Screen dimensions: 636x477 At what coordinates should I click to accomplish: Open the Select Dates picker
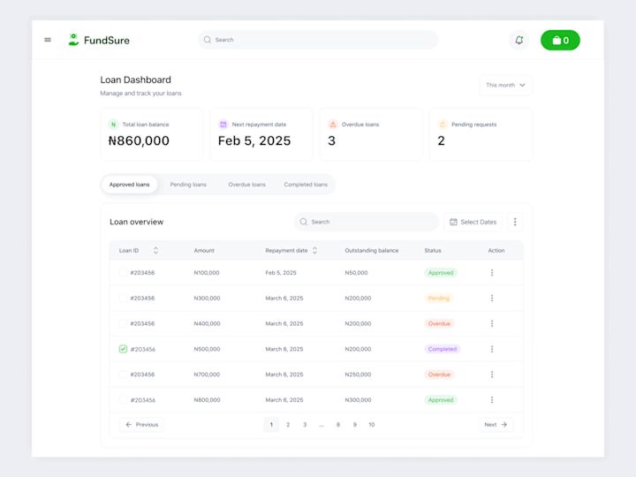coord(473,222)
